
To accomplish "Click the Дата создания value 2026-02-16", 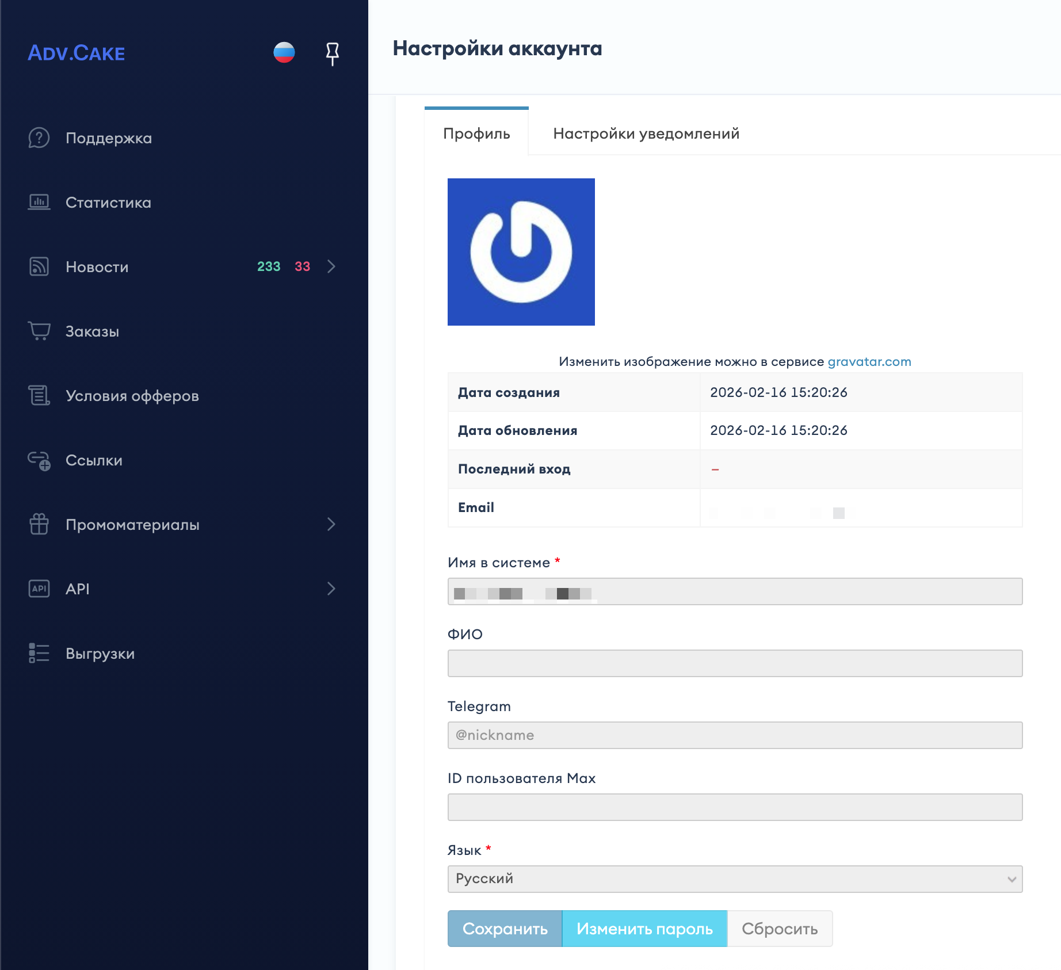I will pyautogui.click(x=778, y=392).
